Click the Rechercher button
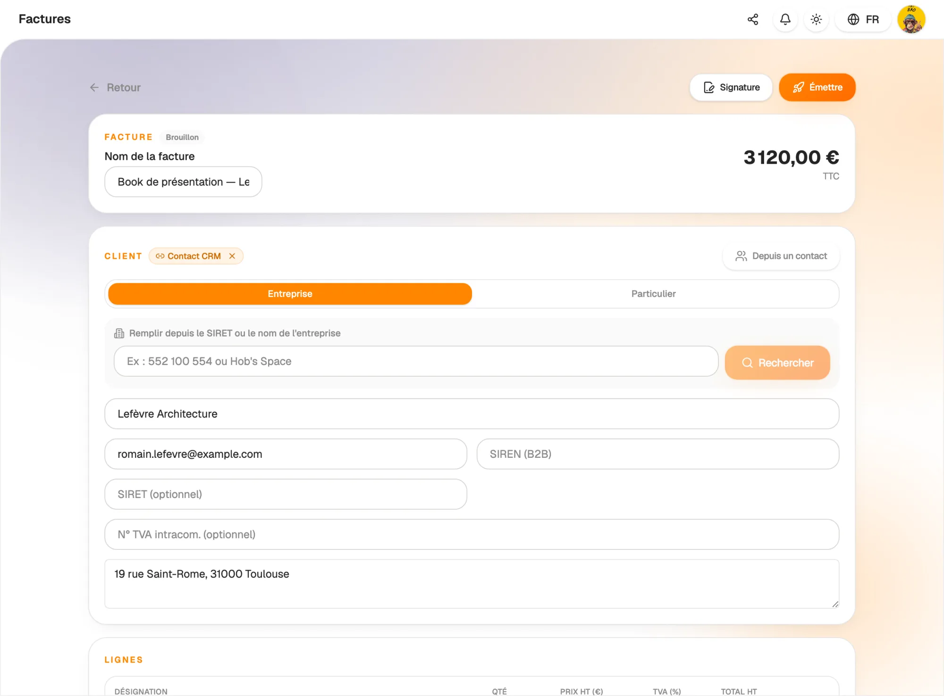This screenshot has width=944, height=696. click(x=777, y=363)
